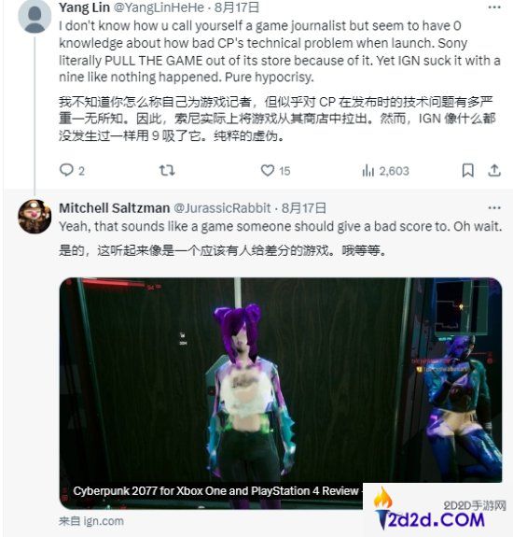Open Mitchell Saltzman's profile avatar
Viewport: 513px width, 537px height.
click(35, 217)
